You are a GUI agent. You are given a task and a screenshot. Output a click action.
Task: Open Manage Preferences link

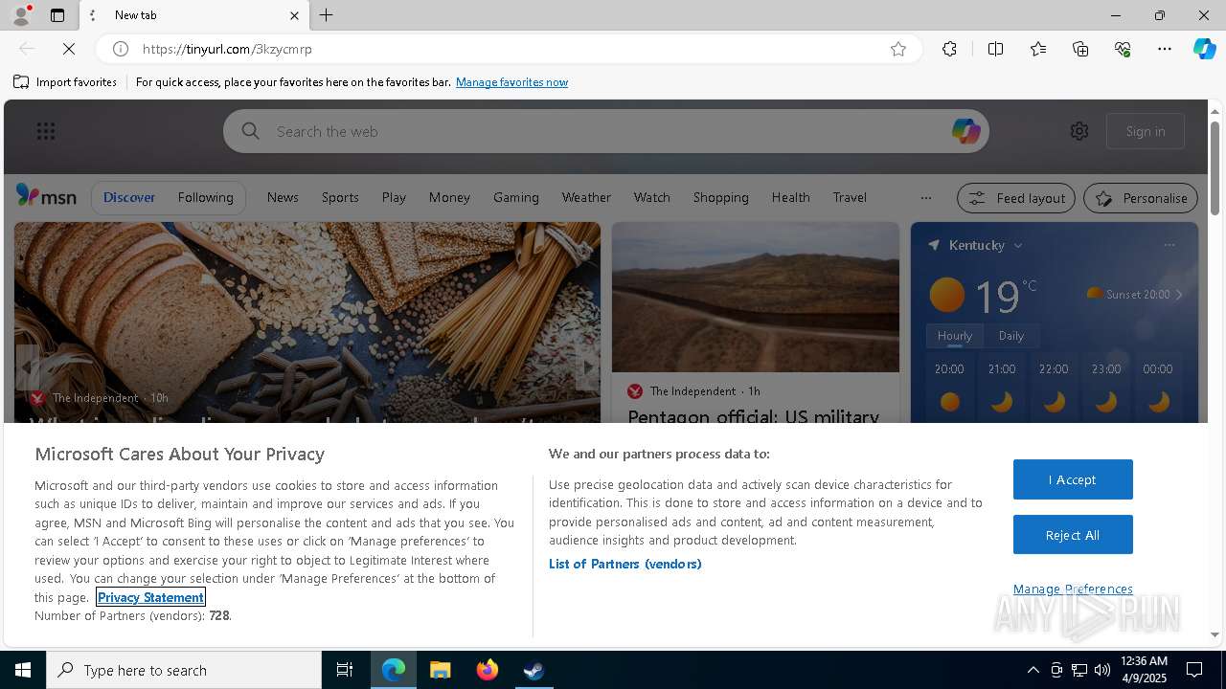click(x=1073, y=589)
